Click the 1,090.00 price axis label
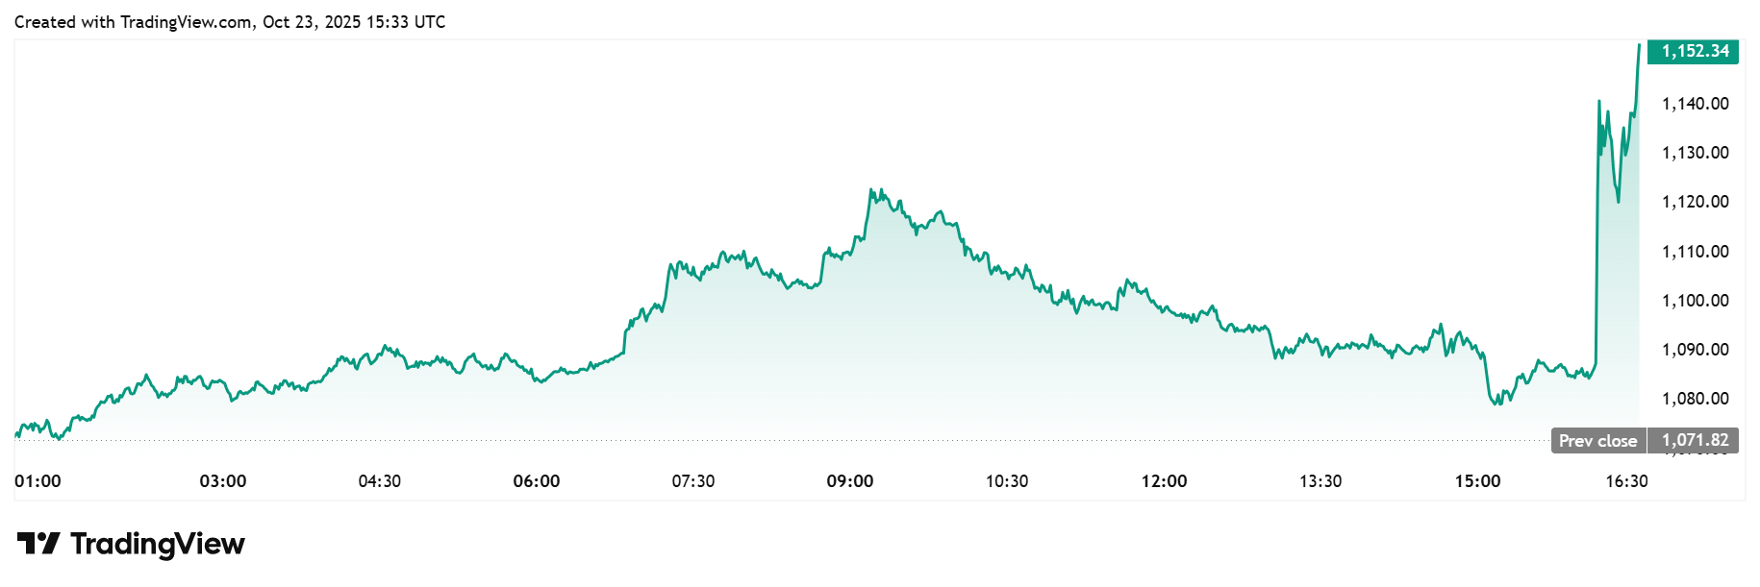The image size is (1760, 587). click(1695, 350)
